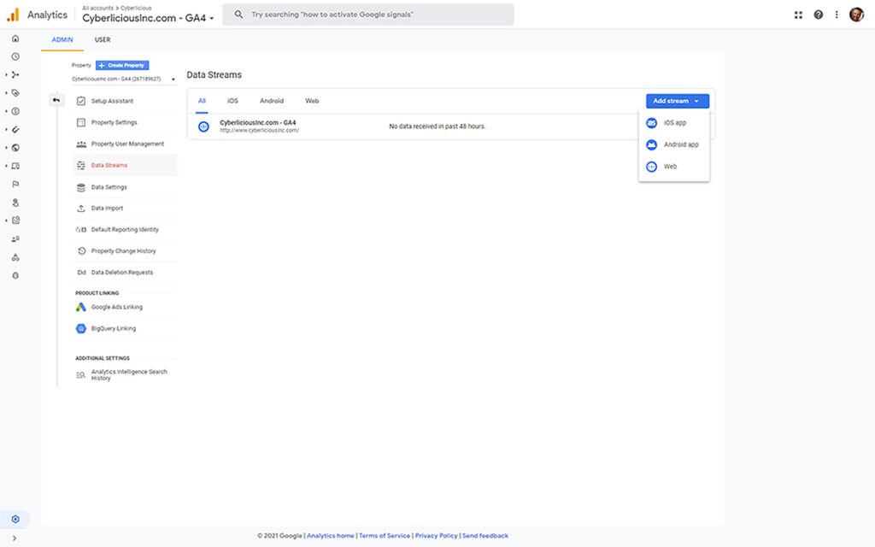
Task: Open Data Import
Action: click(126, 209)
